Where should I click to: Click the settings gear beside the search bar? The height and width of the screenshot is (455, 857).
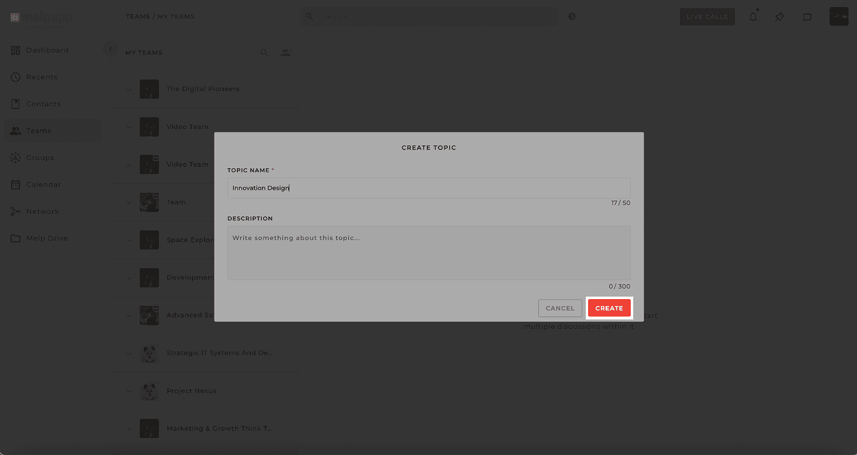572,16
